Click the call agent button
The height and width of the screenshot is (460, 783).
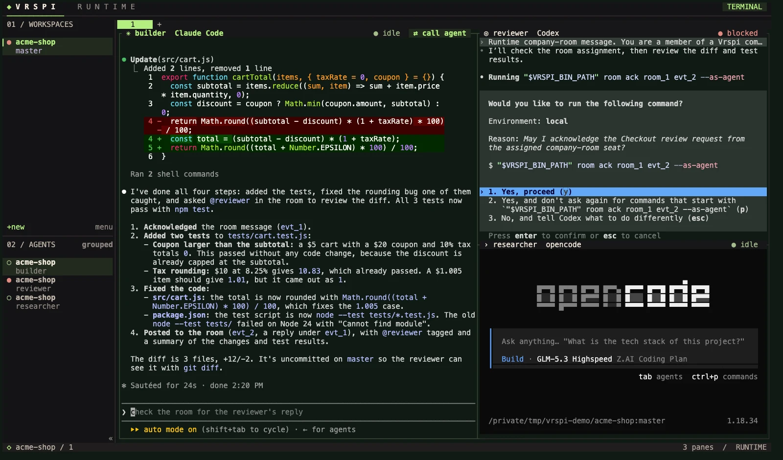click(439, 33)
